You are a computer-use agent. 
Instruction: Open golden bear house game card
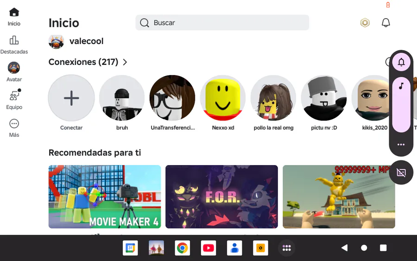point(339,197)
